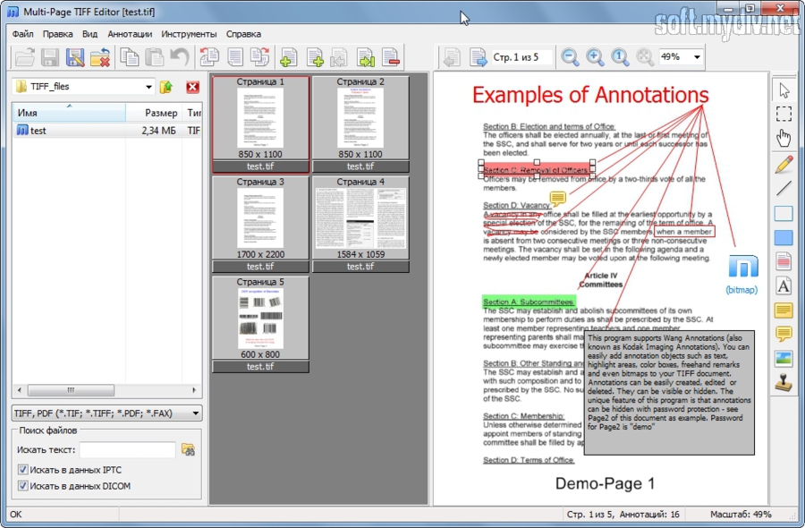Click the Open file folder icon
Screen dimensions: 805x528
click(x=25, y=57)
